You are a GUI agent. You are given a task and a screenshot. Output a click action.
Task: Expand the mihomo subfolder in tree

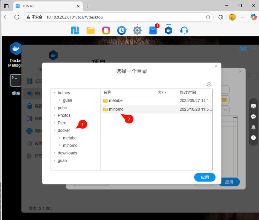pos(60,145)
